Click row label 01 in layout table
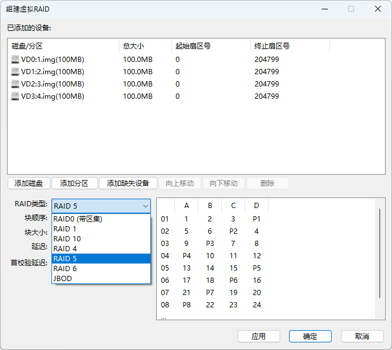The width and height of the screenshot is (392, 350). pos(165,219)
